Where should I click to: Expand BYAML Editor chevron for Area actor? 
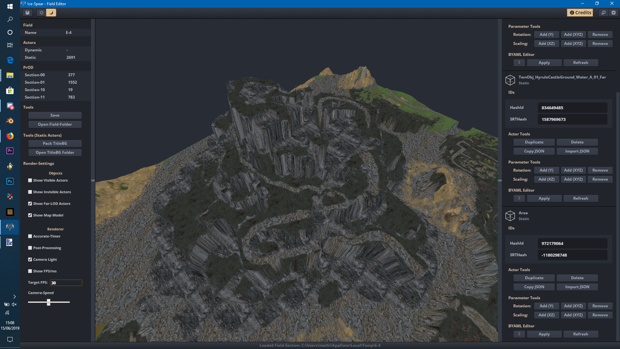(x=519, y=334)
